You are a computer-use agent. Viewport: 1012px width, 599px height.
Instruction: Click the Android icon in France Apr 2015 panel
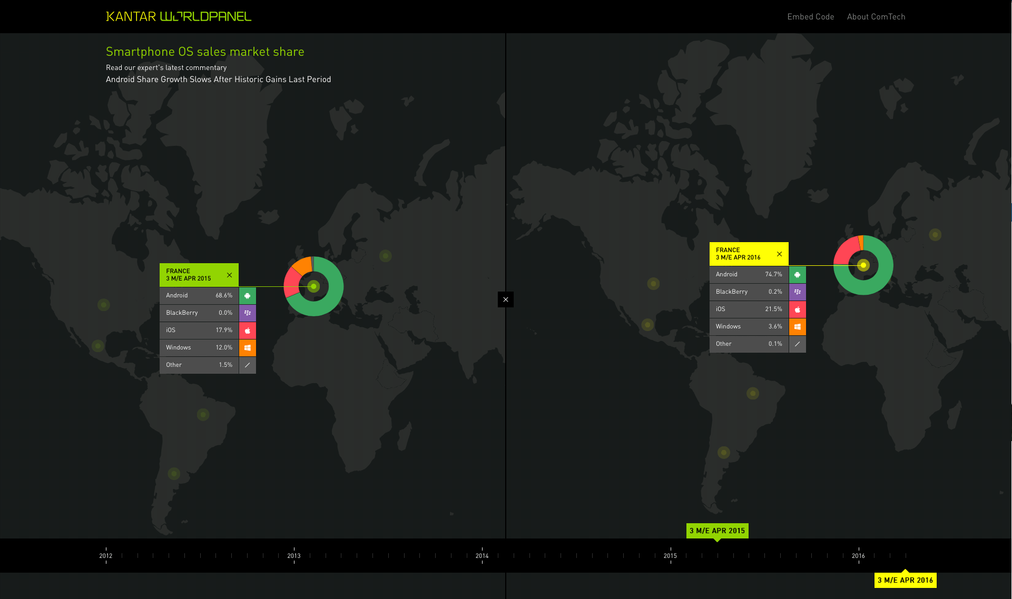tap(247, 296)
